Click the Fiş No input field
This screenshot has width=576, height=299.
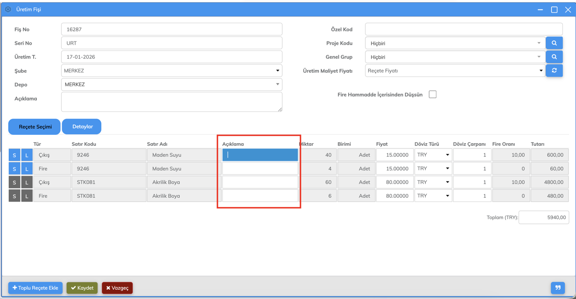171,29
